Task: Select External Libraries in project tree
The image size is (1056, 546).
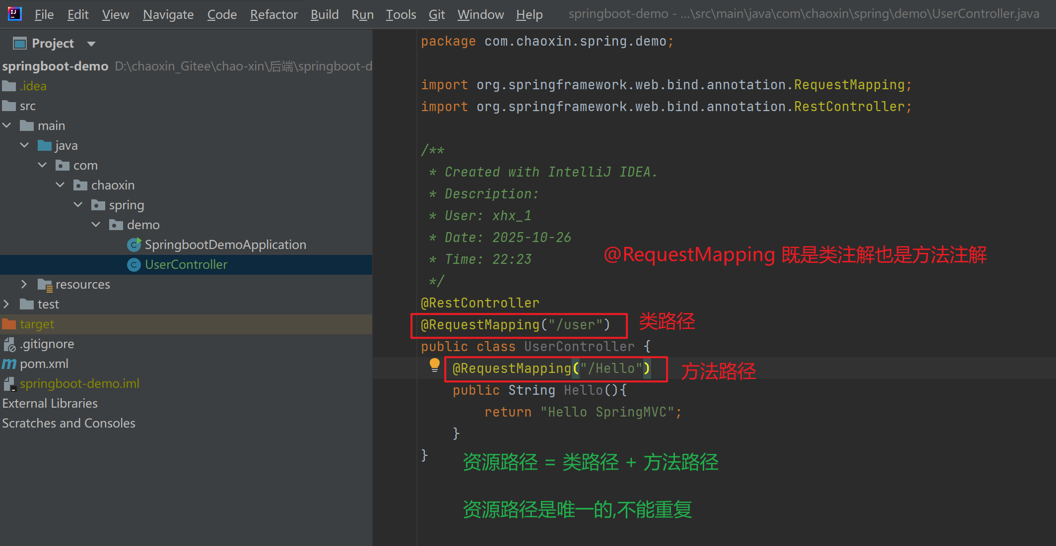Action: click(x=50, y=404)
